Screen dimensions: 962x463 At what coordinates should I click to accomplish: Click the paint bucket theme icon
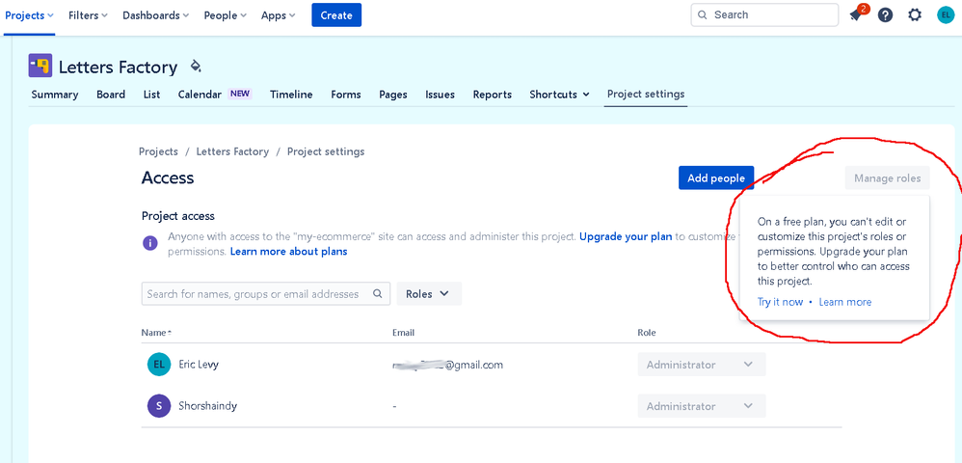click(x=196, y=66)
